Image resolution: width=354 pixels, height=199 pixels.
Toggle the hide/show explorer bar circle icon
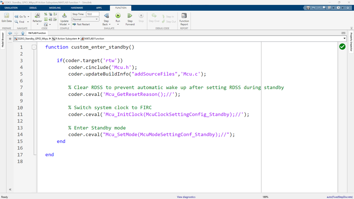pos(10,39)
